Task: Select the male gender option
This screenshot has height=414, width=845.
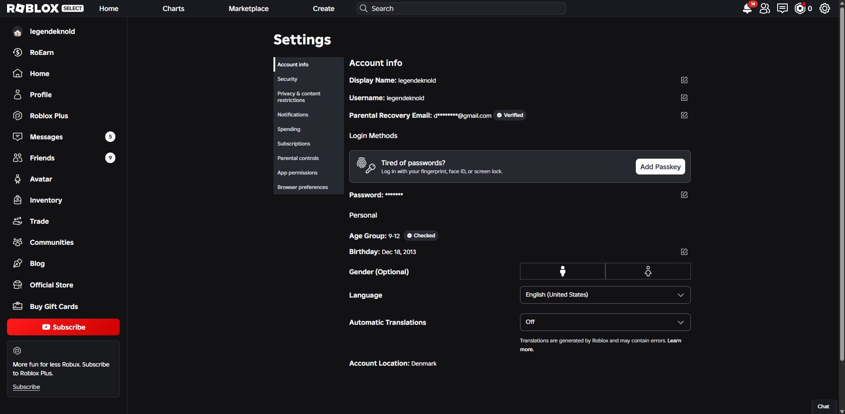Action: (x=563, y=271)
